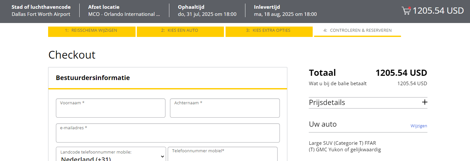Select step 4 Controleren & Reserveren

pyautogui.click(x=358, y=30)
